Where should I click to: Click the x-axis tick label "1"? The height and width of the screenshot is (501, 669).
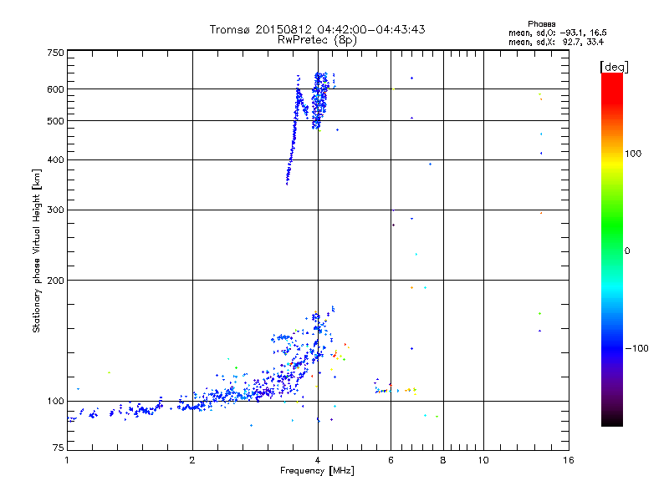[67, 460]
